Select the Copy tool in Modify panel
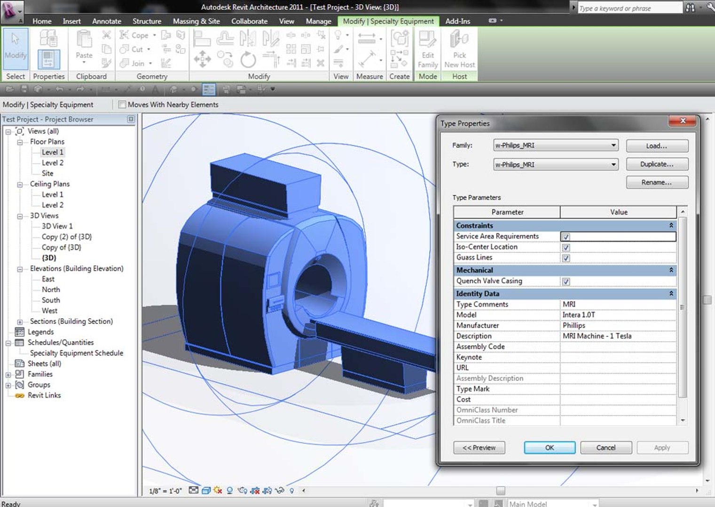The width and height of the screenshot is (715, 507). point(225,59)
